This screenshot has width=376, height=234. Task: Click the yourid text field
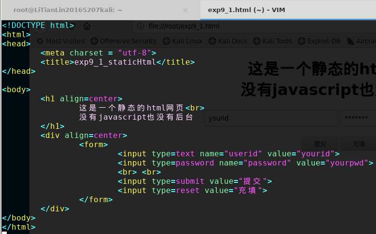point(271,118)
